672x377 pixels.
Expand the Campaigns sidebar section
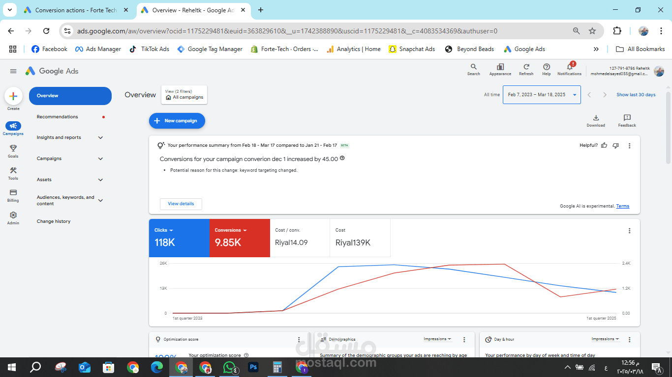101,159
